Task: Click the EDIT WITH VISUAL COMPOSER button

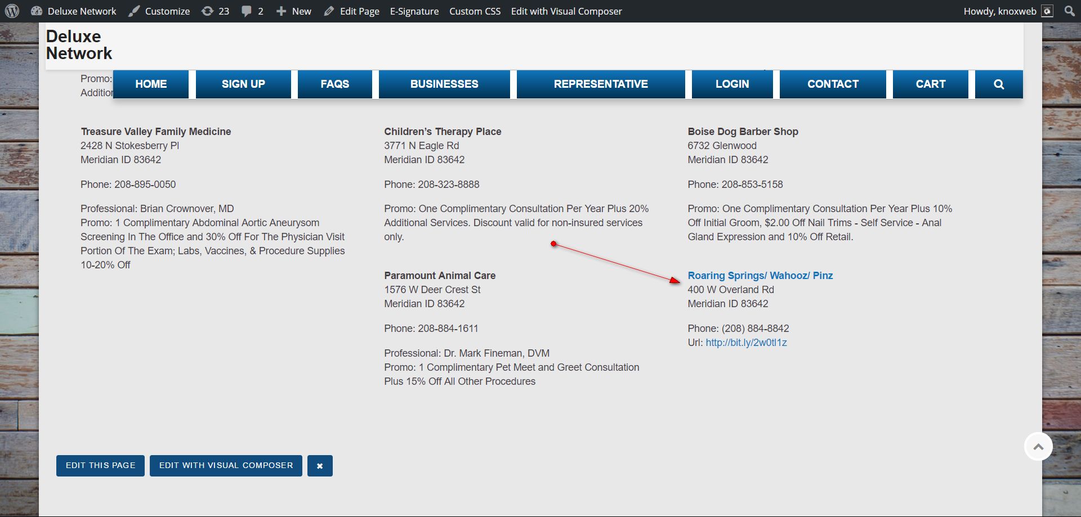Action: [x=226, y=466]
